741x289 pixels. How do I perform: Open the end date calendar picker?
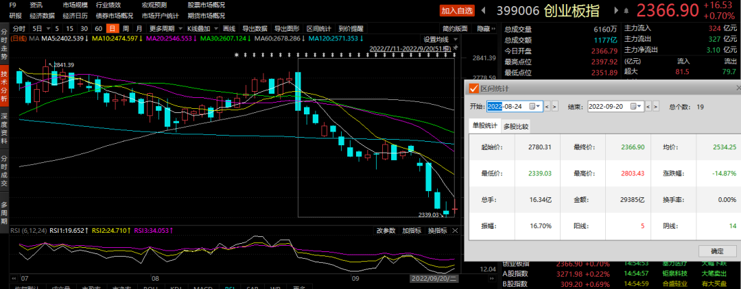pos(633,106)
